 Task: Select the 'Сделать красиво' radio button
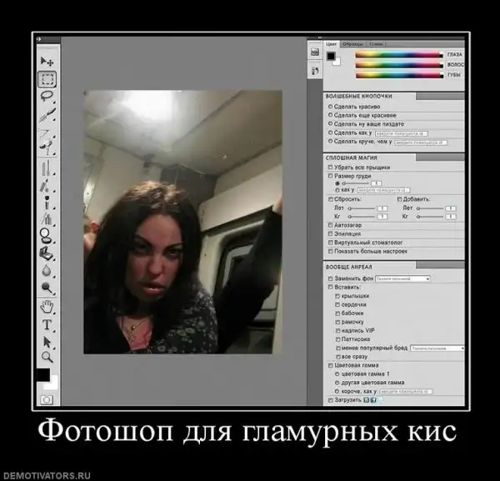(330, 107)
